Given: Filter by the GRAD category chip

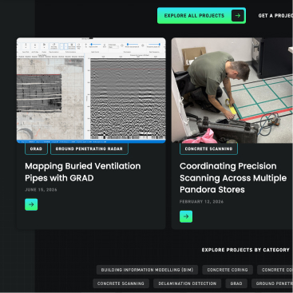Looking at the screenshot, I should [236, 283].
